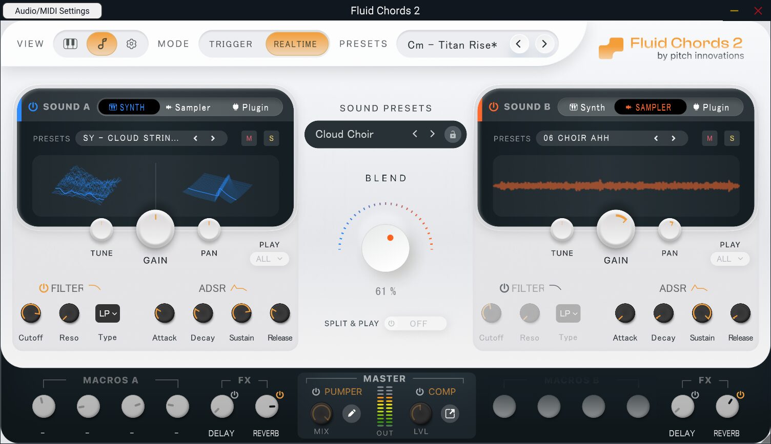Open the Comp external window icon
Screen dimensions: 771x444
pyautogui.click(x=450, y=413)
